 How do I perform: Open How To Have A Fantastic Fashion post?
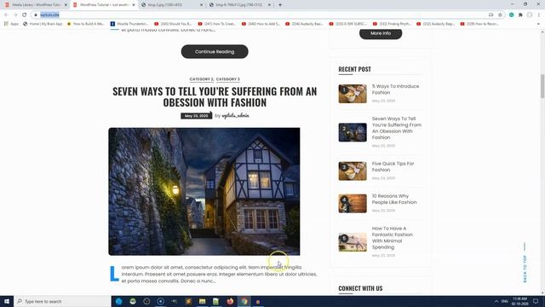point(392,238)
